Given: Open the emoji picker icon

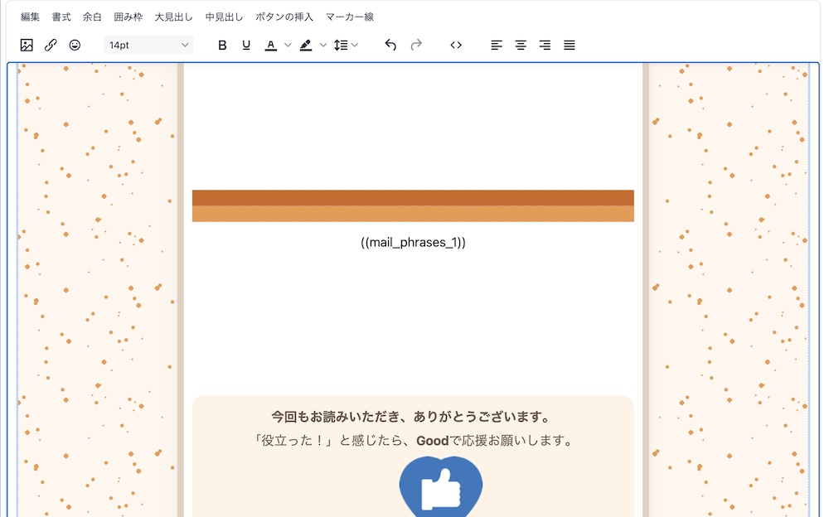Looking at the screenshot, I should (x=75, y=46).
